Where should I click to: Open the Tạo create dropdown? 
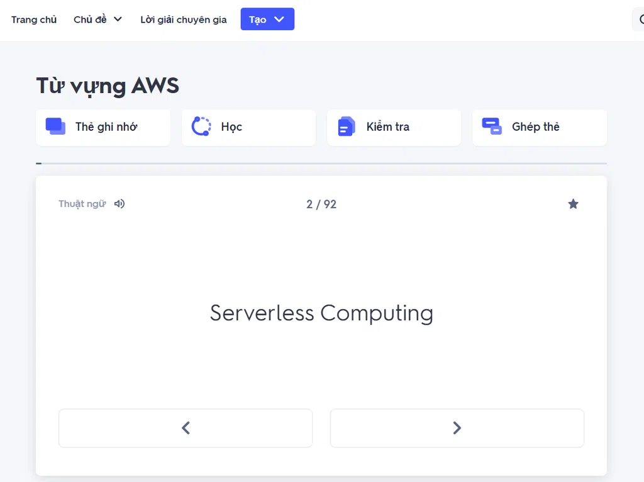[x=267, y=19]
